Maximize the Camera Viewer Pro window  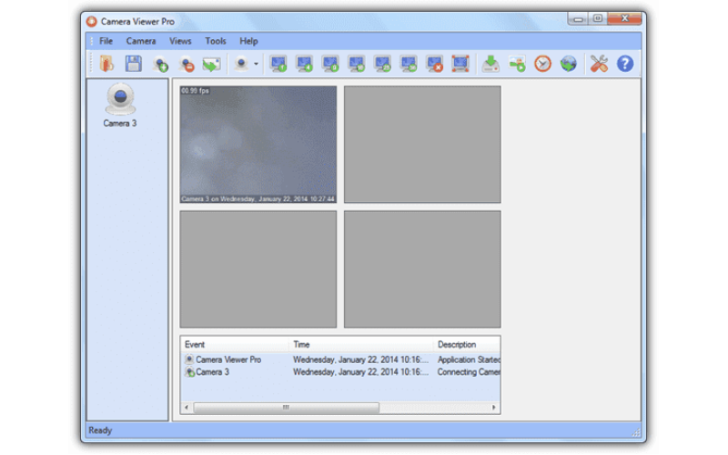tap(598, 18)
